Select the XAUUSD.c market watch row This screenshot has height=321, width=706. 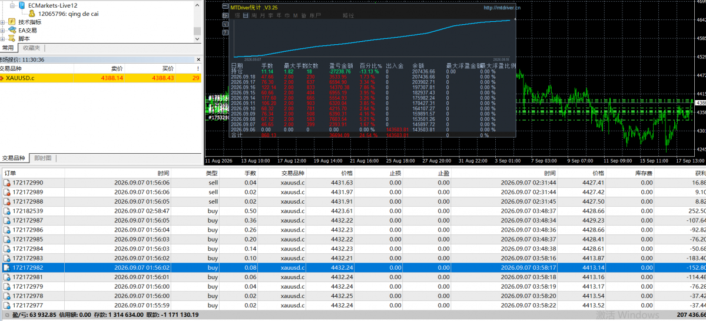coord(101,78)
